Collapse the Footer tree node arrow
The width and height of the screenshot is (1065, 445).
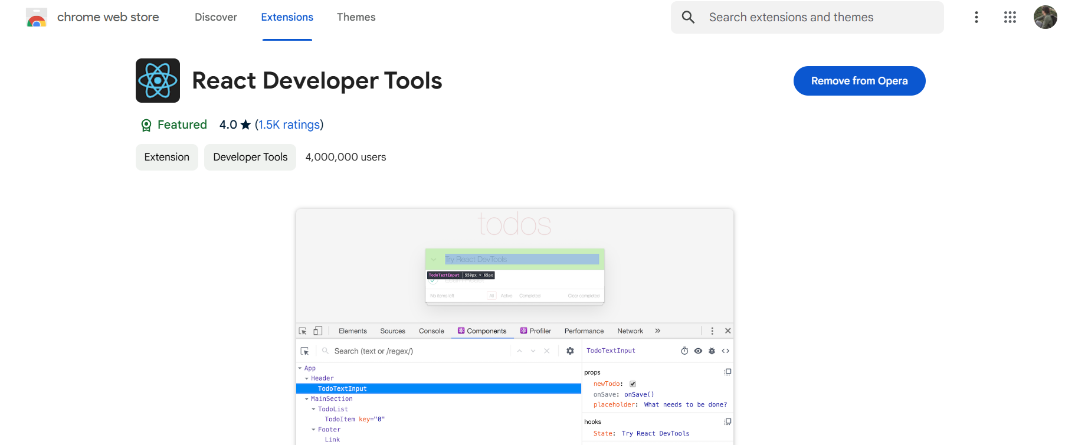click(313, 430)
